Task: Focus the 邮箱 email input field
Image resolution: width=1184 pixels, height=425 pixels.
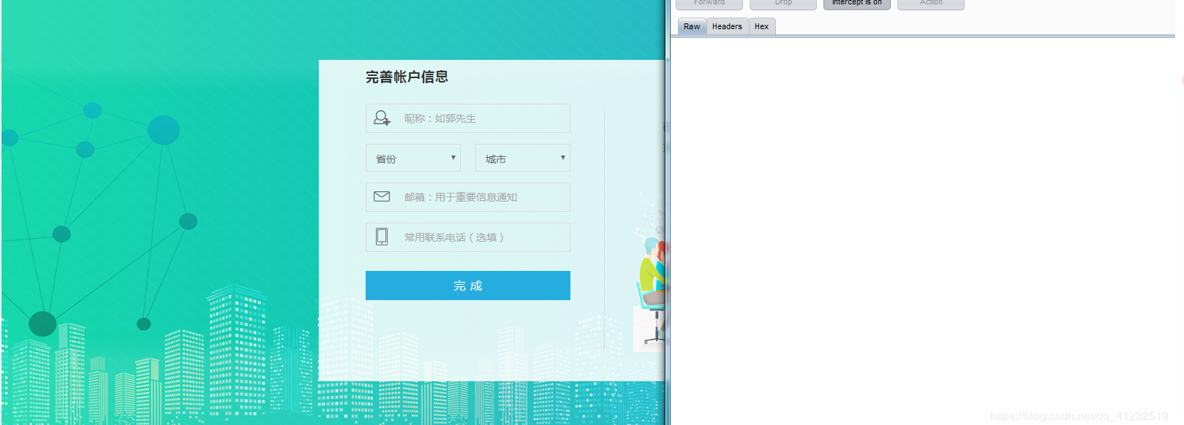Action: point(468,197)
